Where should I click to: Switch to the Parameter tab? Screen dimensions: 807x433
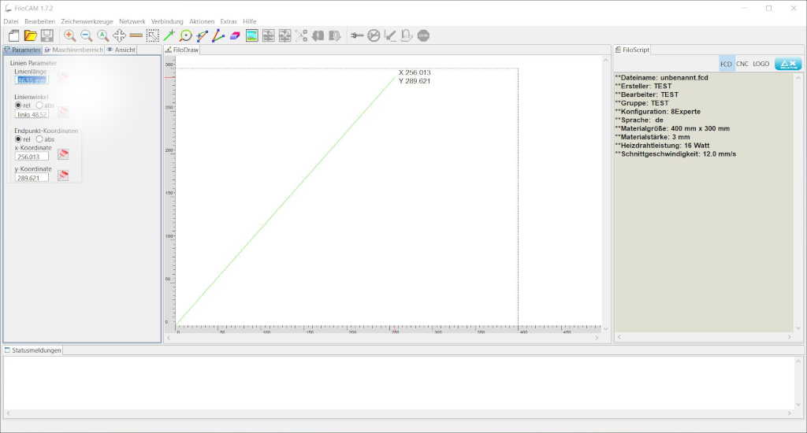[22, 50]
